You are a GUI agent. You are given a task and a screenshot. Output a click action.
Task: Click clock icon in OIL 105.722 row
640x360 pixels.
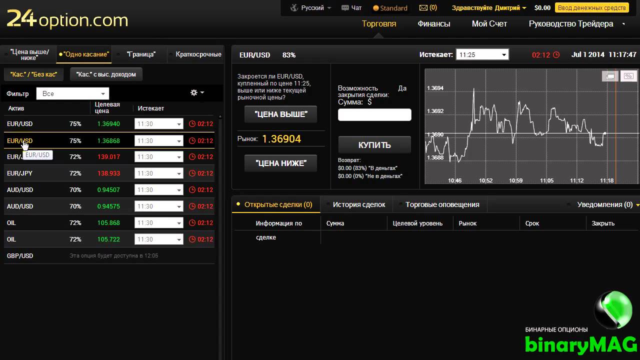pos(192,239)
